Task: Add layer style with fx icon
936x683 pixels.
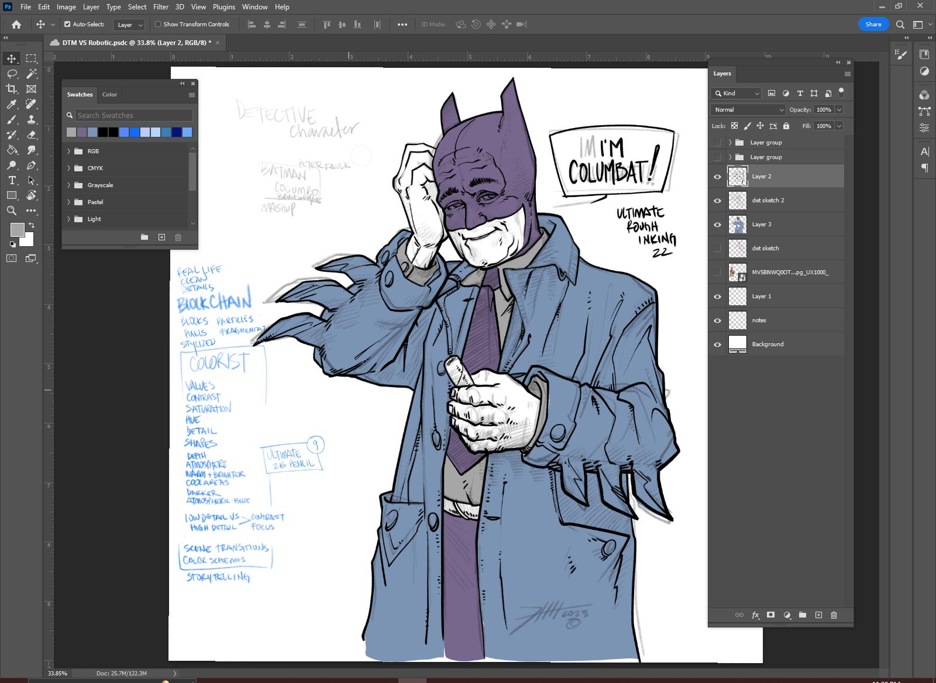Action: click(755, 615)
